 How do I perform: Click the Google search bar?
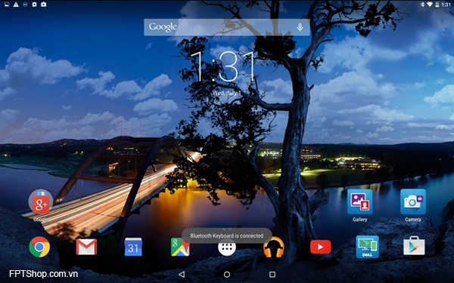[227, 27]
